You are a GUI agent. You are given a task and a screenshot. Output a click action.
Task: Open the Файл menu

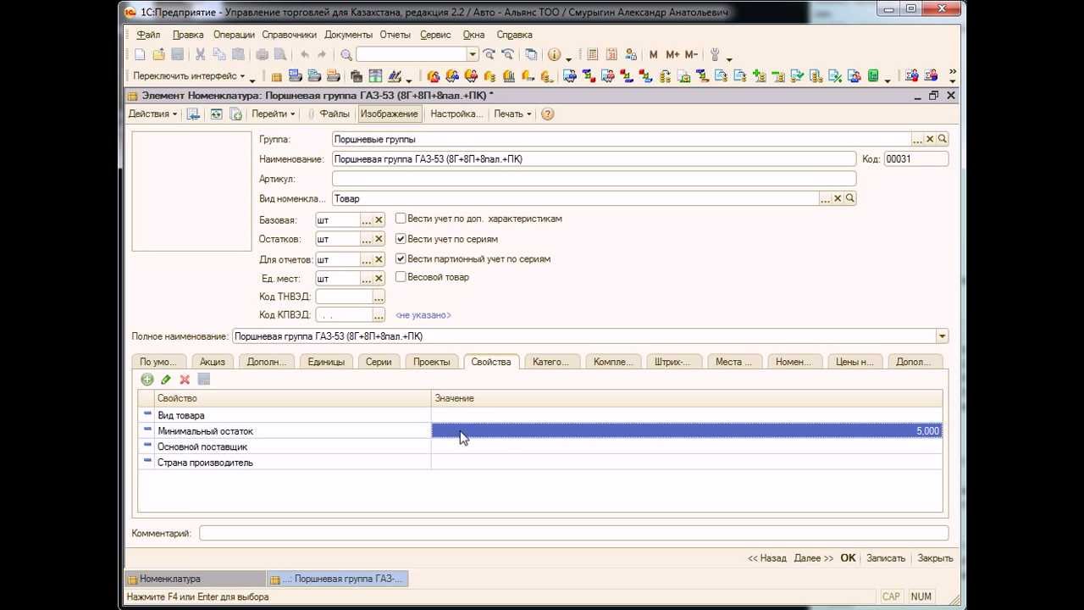tap(148, 35)
